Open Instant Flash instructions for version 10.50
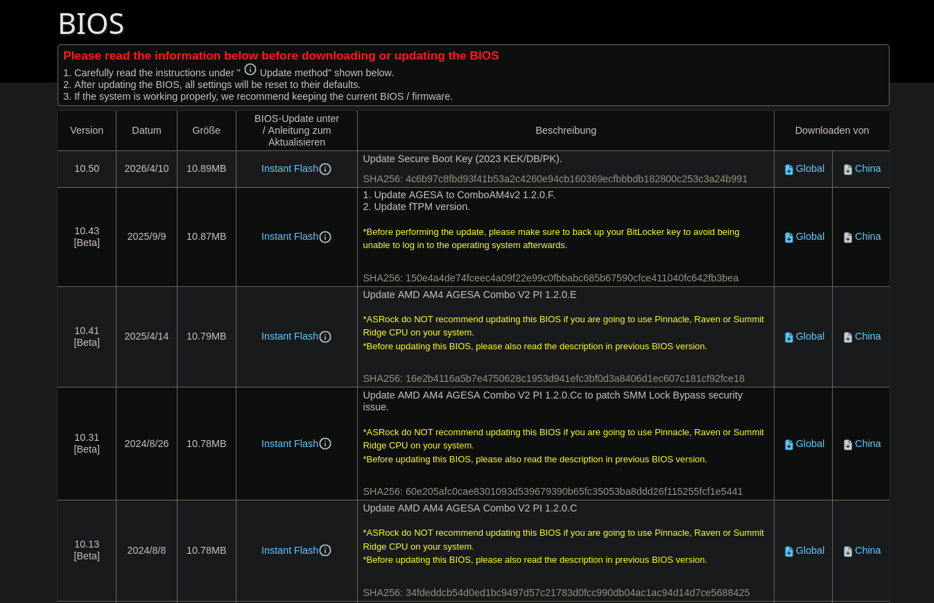 tap(290, 168)
